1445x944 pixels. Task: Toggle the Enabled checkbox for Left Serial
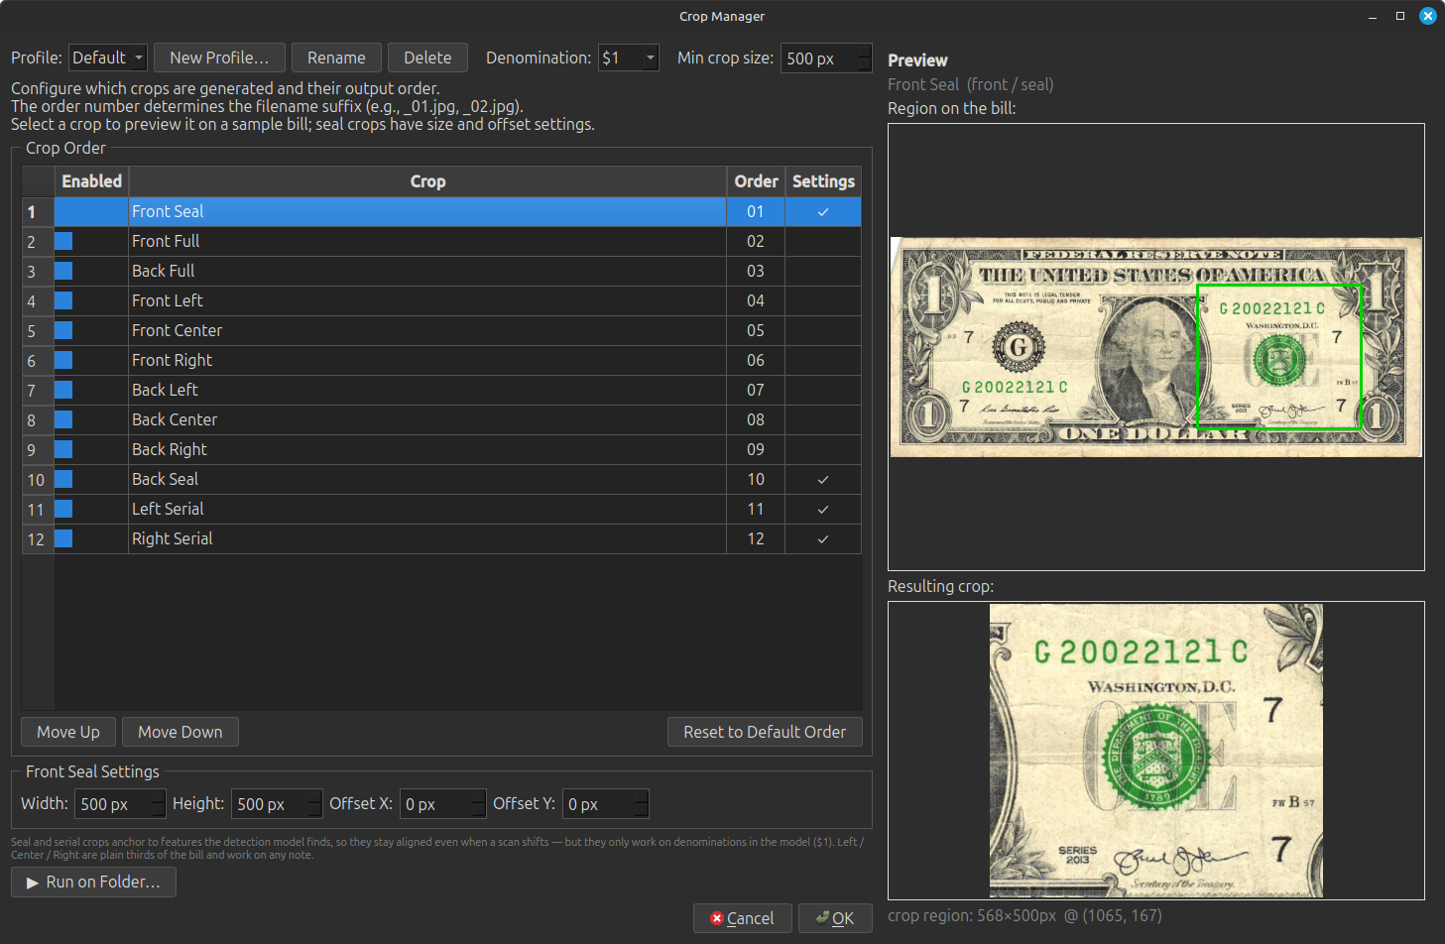point(63,509)
